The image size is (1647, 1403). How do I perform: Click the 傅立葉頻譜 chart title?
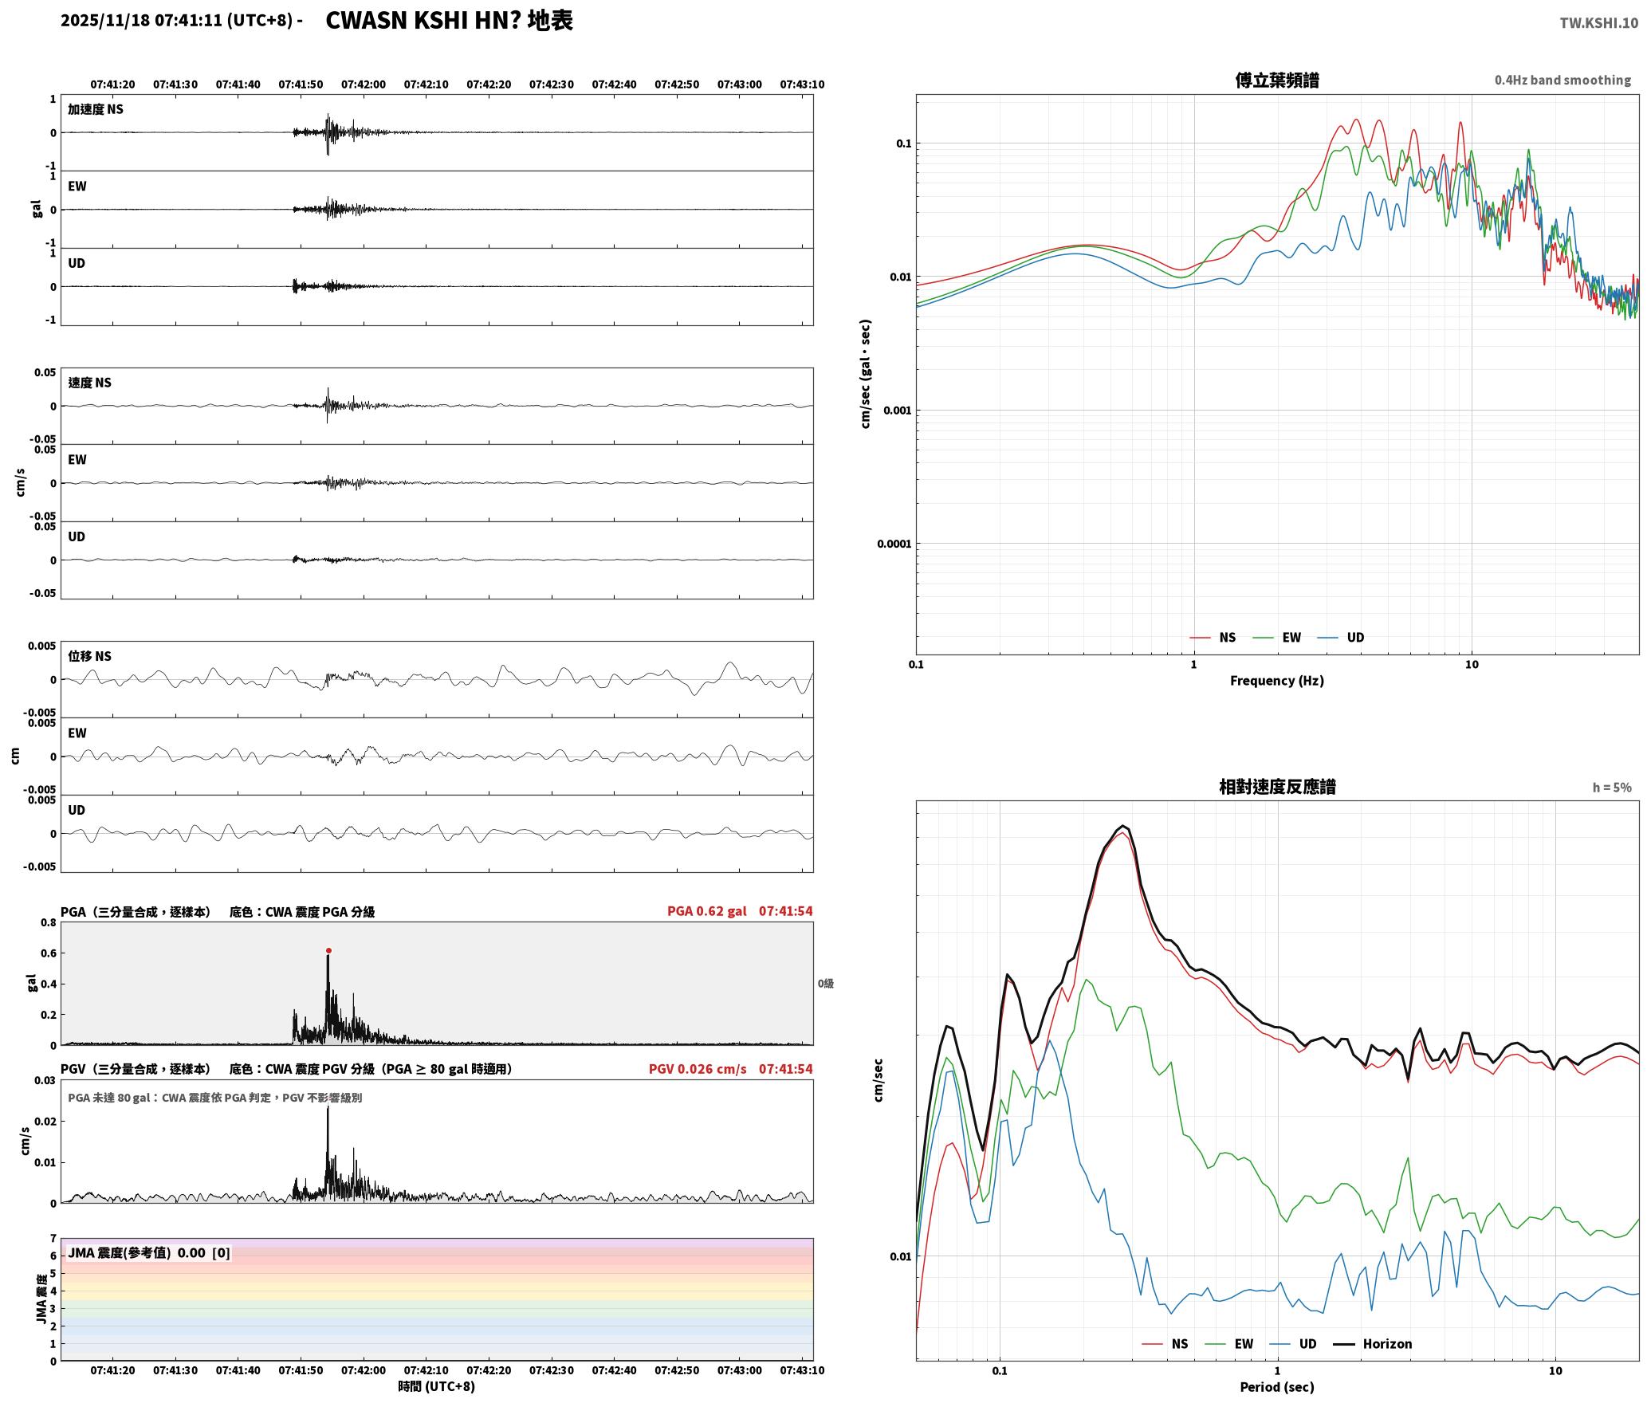point(1277,80)
